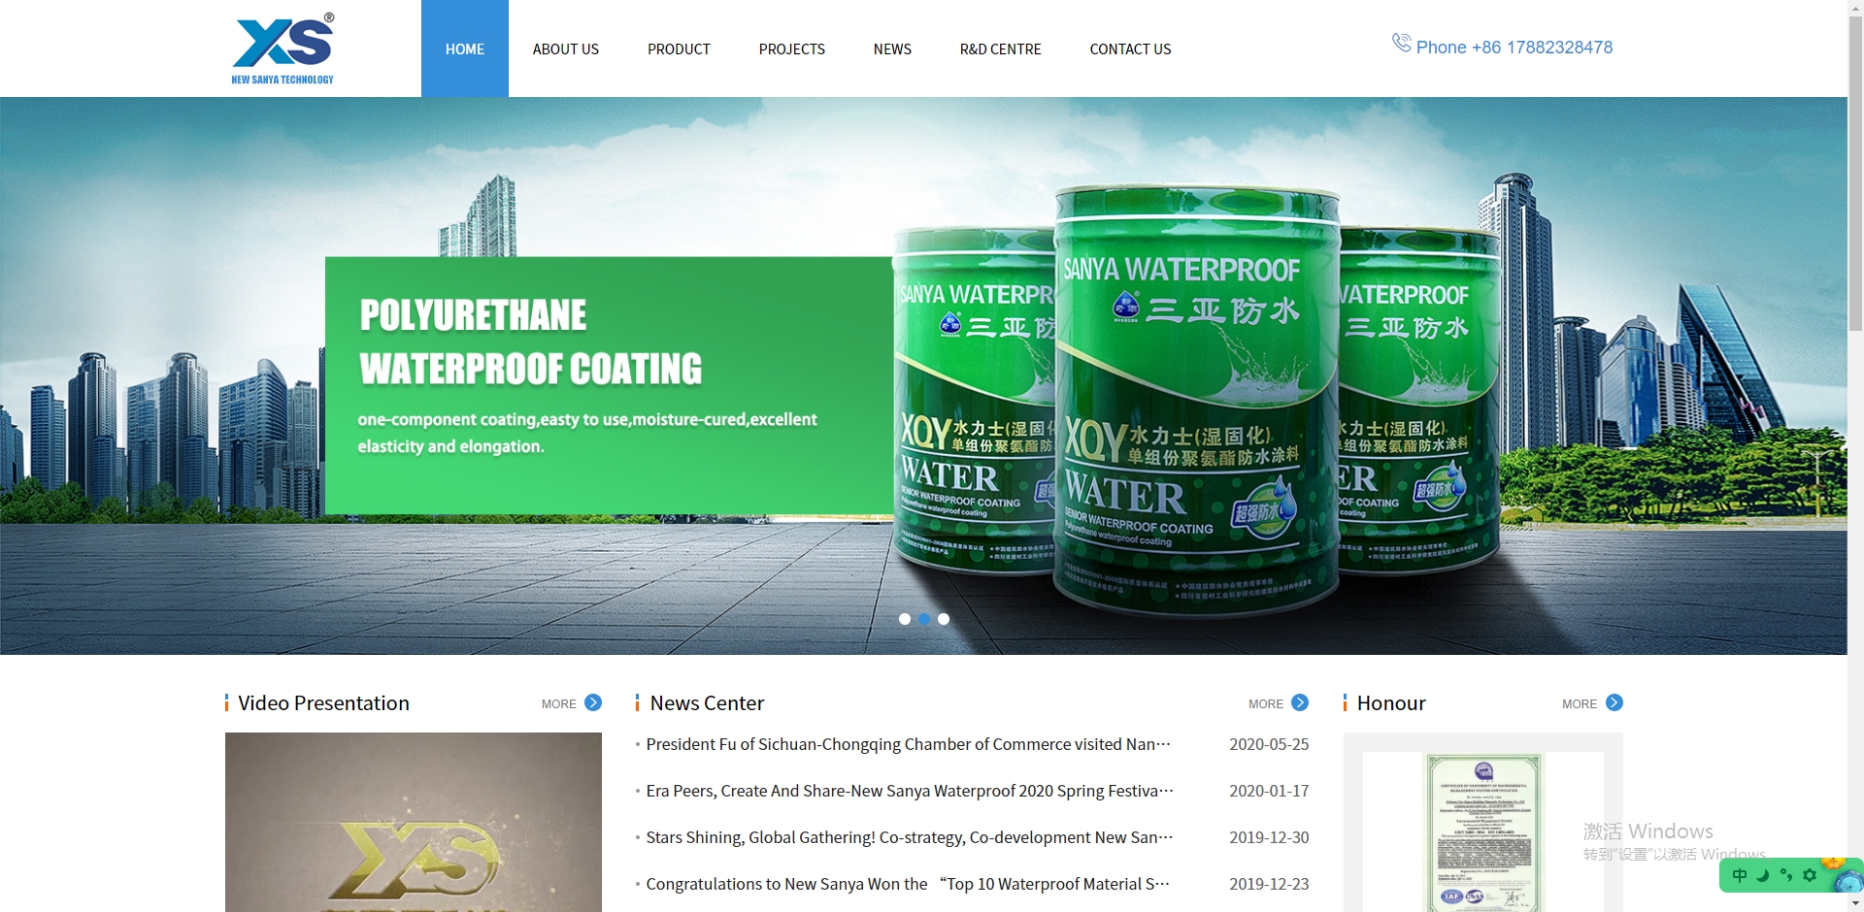Click arrow icon beside News Center MORE
Viewport: 1864px width, 912px height.
[x=1300, y=702]
